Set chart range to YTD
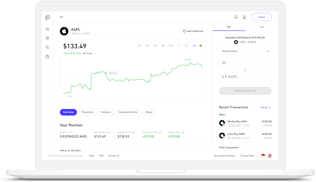 (171, 45)
